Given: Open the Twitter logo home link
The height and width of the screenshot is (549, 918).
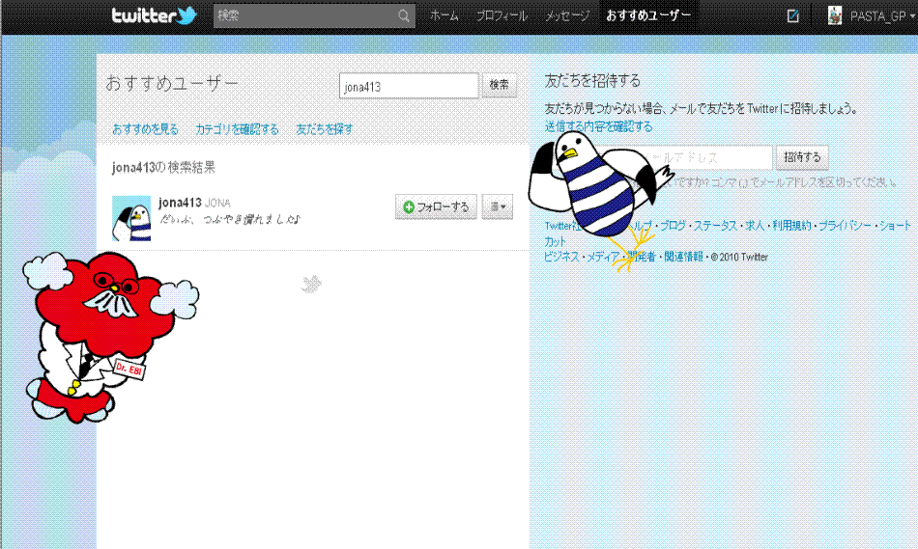Looking at the screenshot, I should click(155, 15).
